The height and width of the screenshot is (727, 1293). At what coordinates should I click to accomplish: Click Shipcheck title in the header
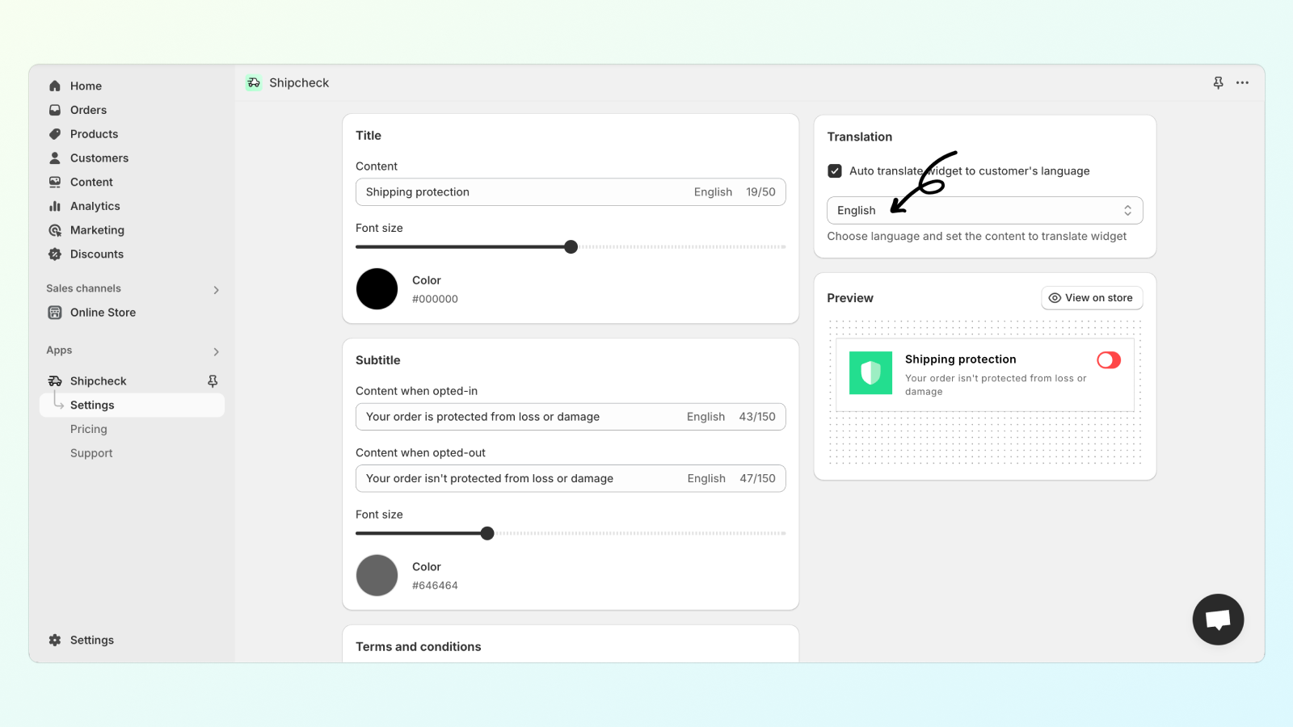click(x=299, y=82)
